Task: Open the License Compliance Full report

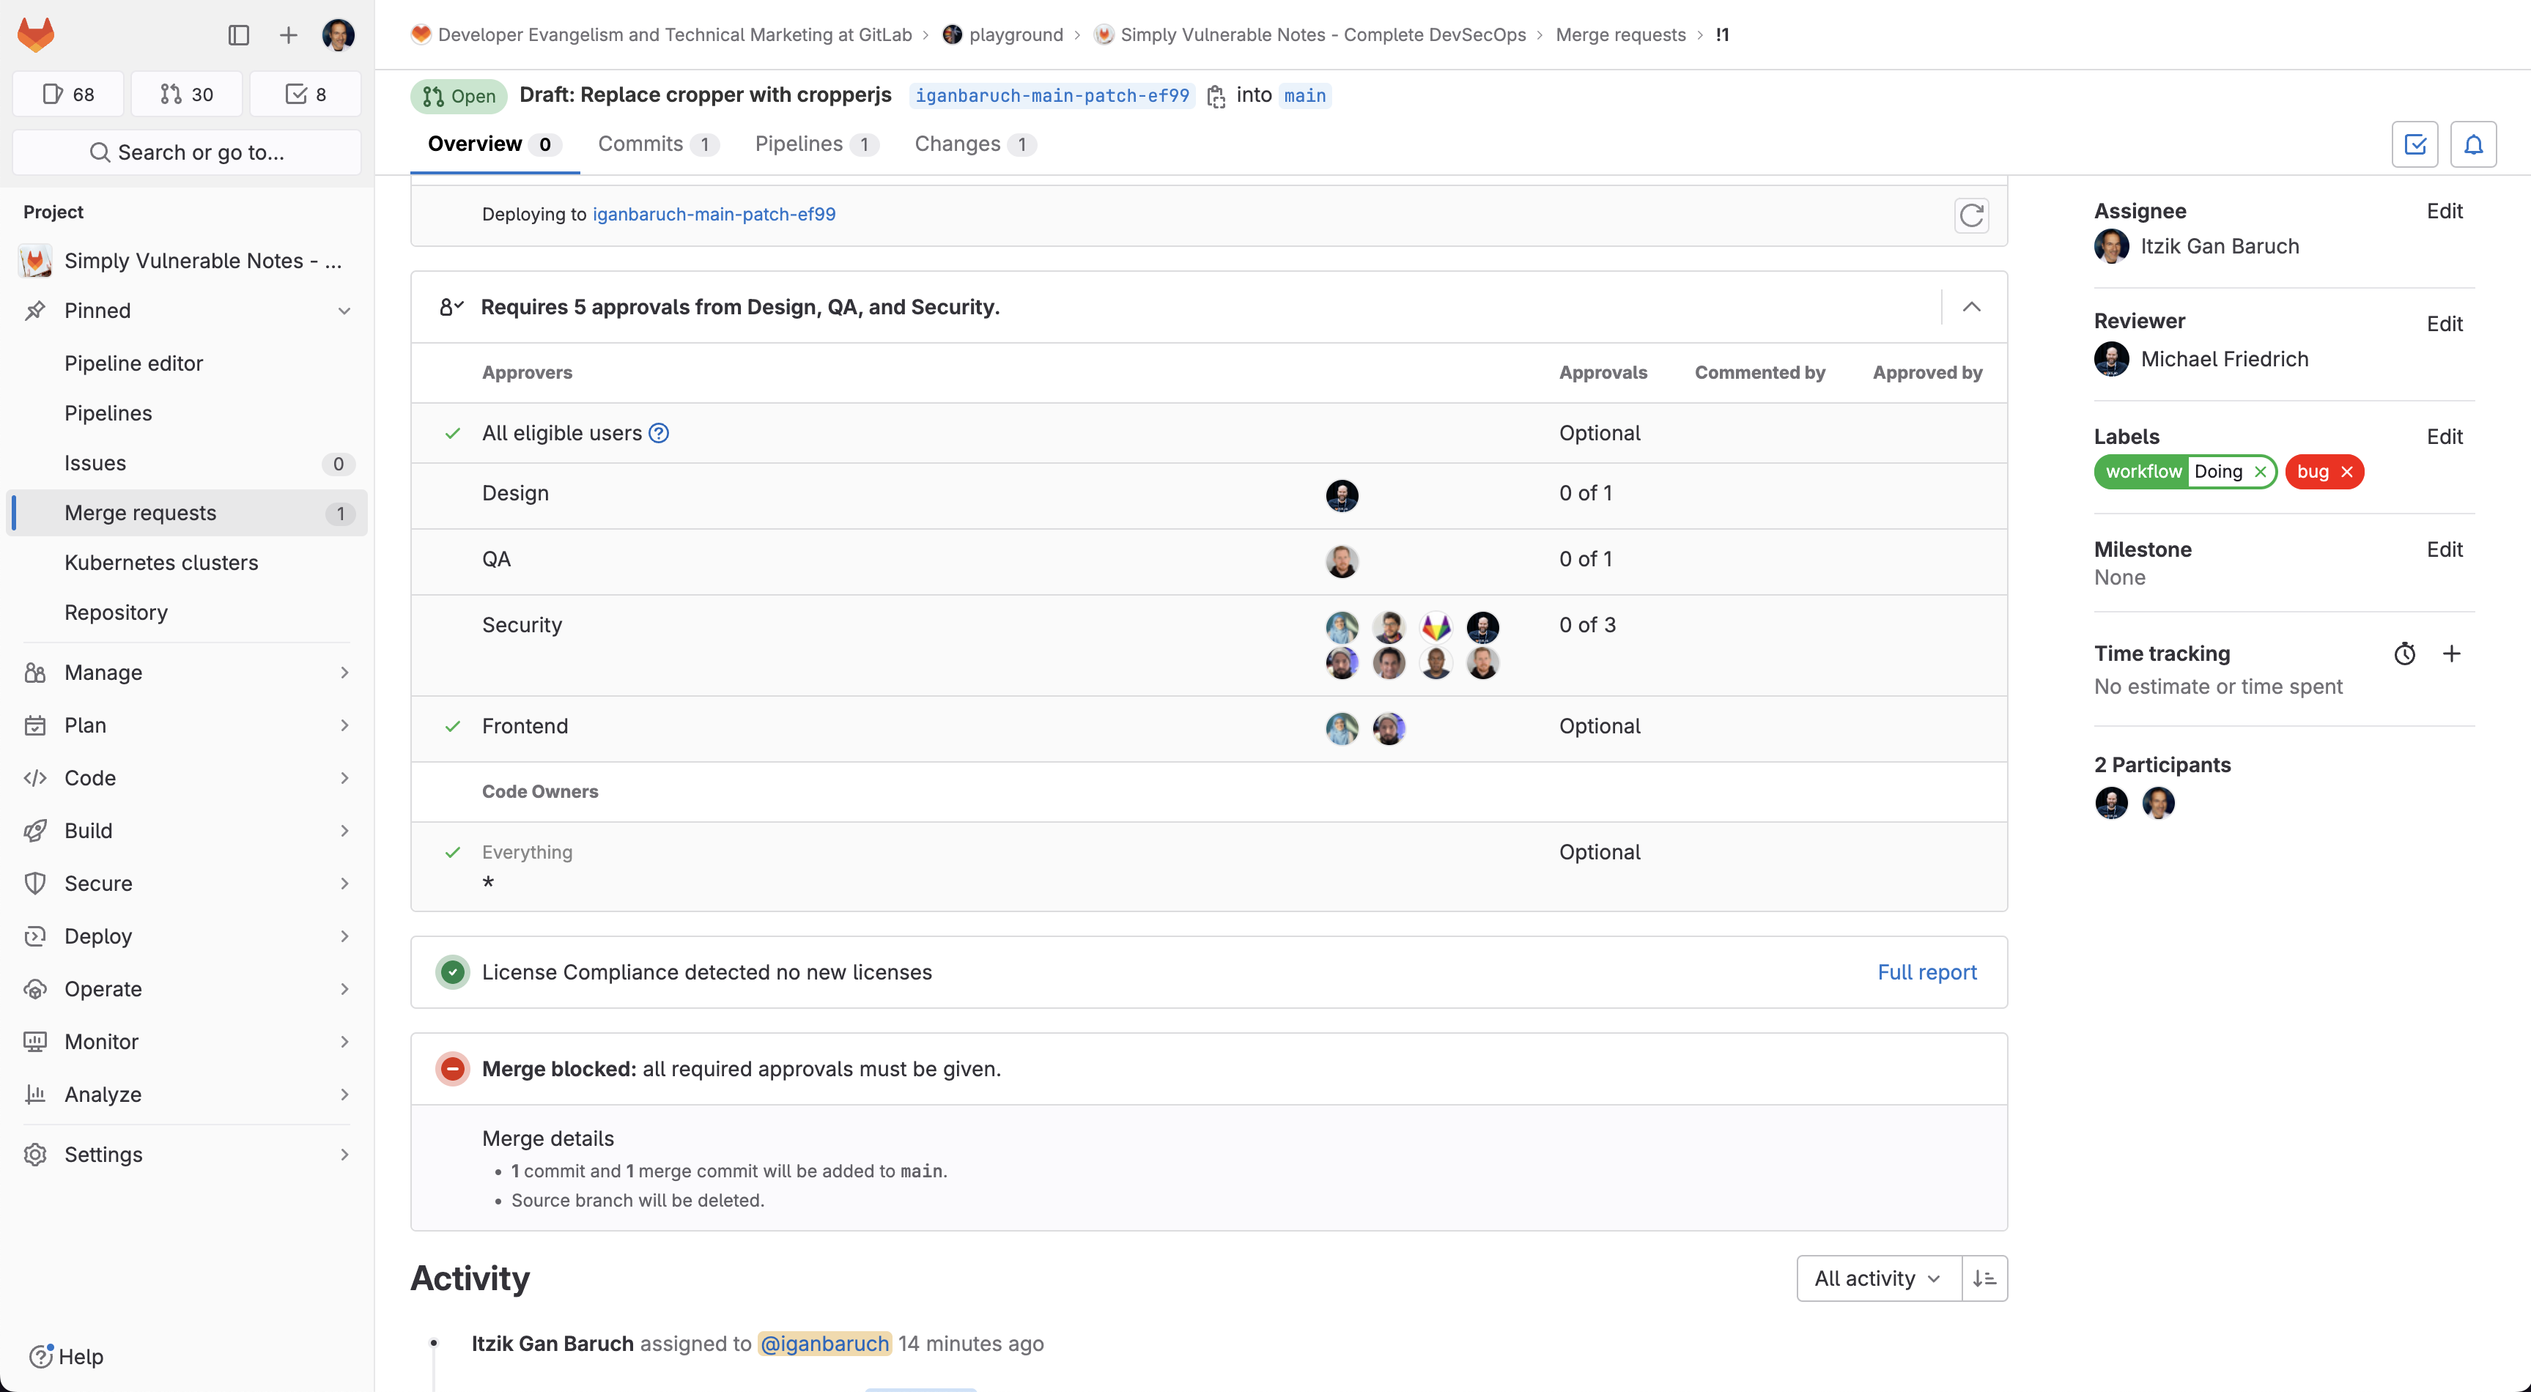Action: 1926,971
